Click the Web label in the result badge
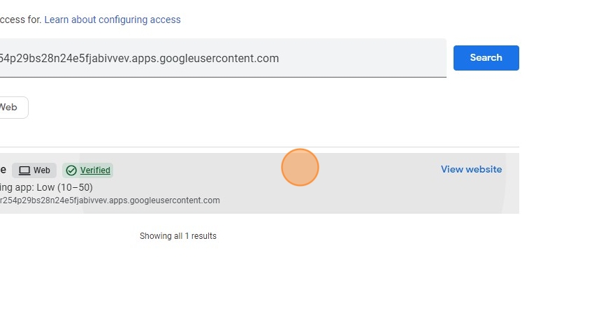Screen dimensions: 601x336 (42, 170)
